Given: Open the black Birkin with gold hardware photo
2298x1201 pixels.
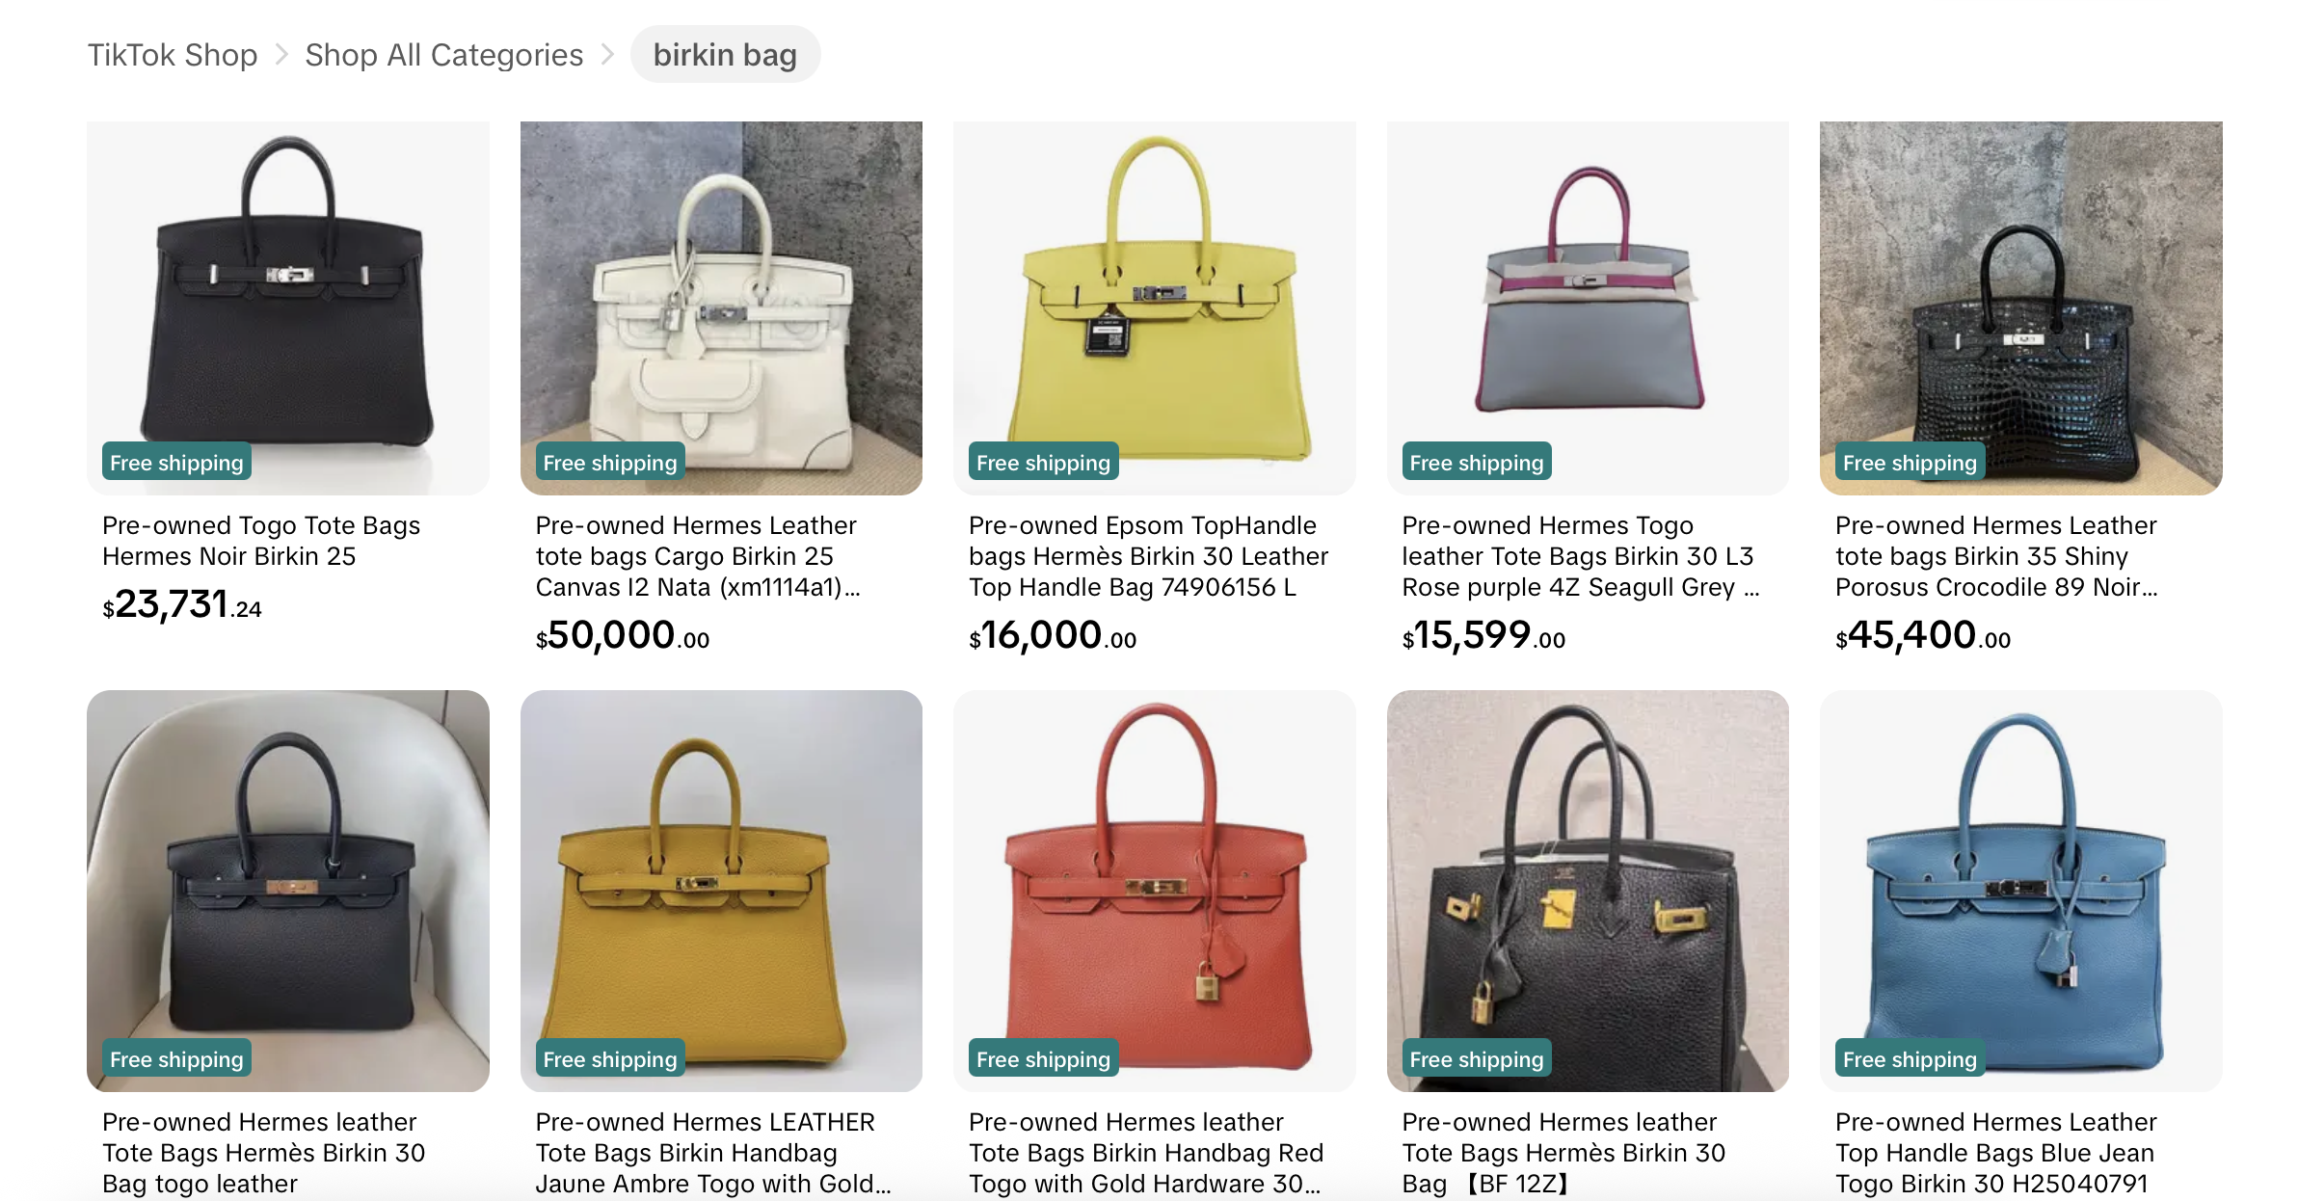Looking at the screenshot, I should (x=1588, y=891).
